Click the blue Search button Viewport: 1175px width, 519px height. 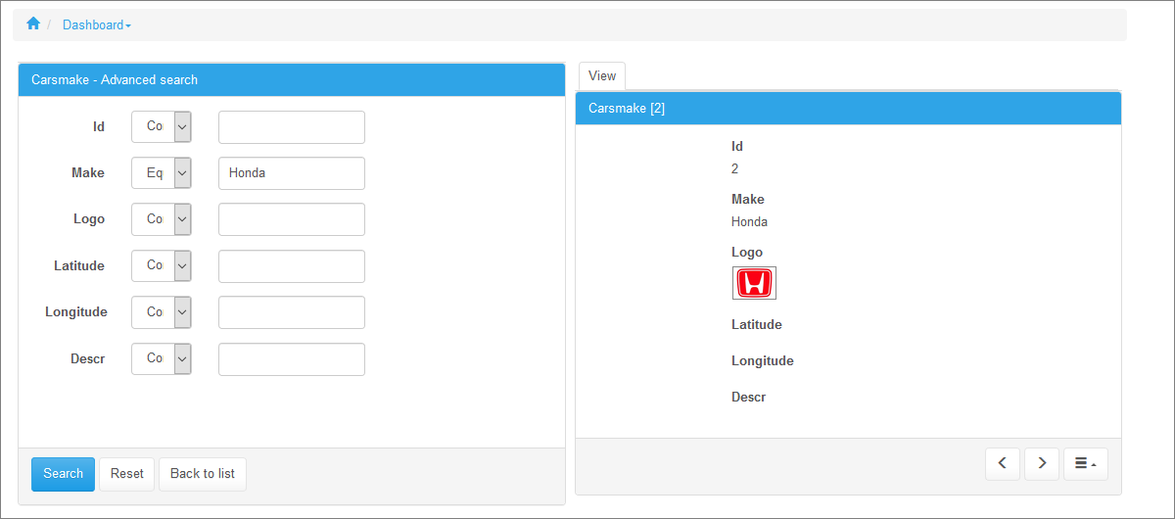click(x=63, y=474)
